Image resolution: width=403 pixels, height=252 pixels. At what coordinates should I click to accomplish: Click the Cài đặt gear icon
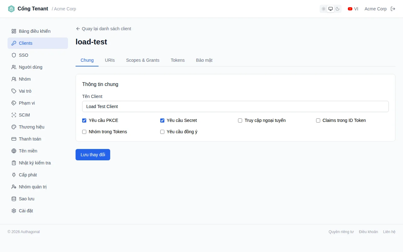tap(14, 211)
